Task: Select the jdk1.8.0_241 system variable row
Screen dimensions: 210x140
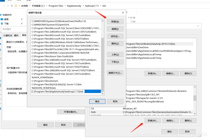Action: [x=159, y=95]
